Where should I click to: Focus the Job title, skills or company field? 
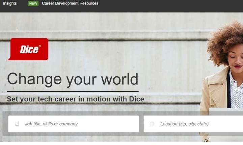tap(74, 124)
